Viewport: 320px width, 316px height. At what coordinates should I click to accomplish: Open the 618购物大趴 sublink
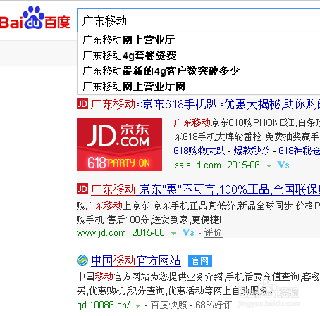(x=199, y=151)
